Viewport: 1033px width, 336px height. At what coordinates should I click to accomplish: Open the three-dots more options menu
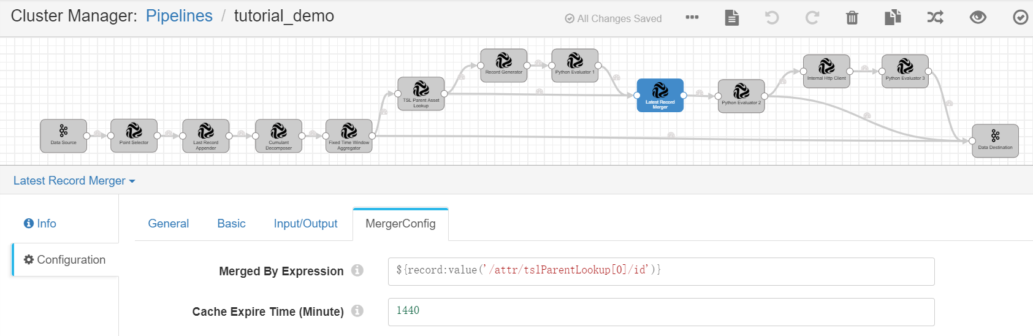692,17
